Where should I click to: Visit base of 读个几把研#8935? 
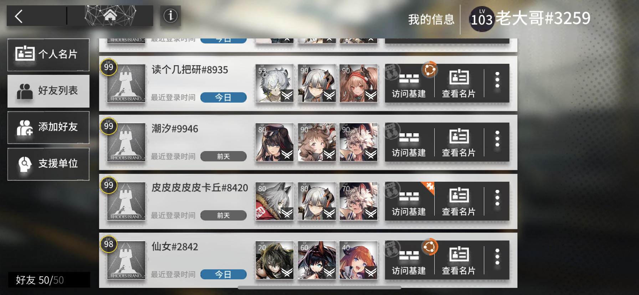click(409, 83)
